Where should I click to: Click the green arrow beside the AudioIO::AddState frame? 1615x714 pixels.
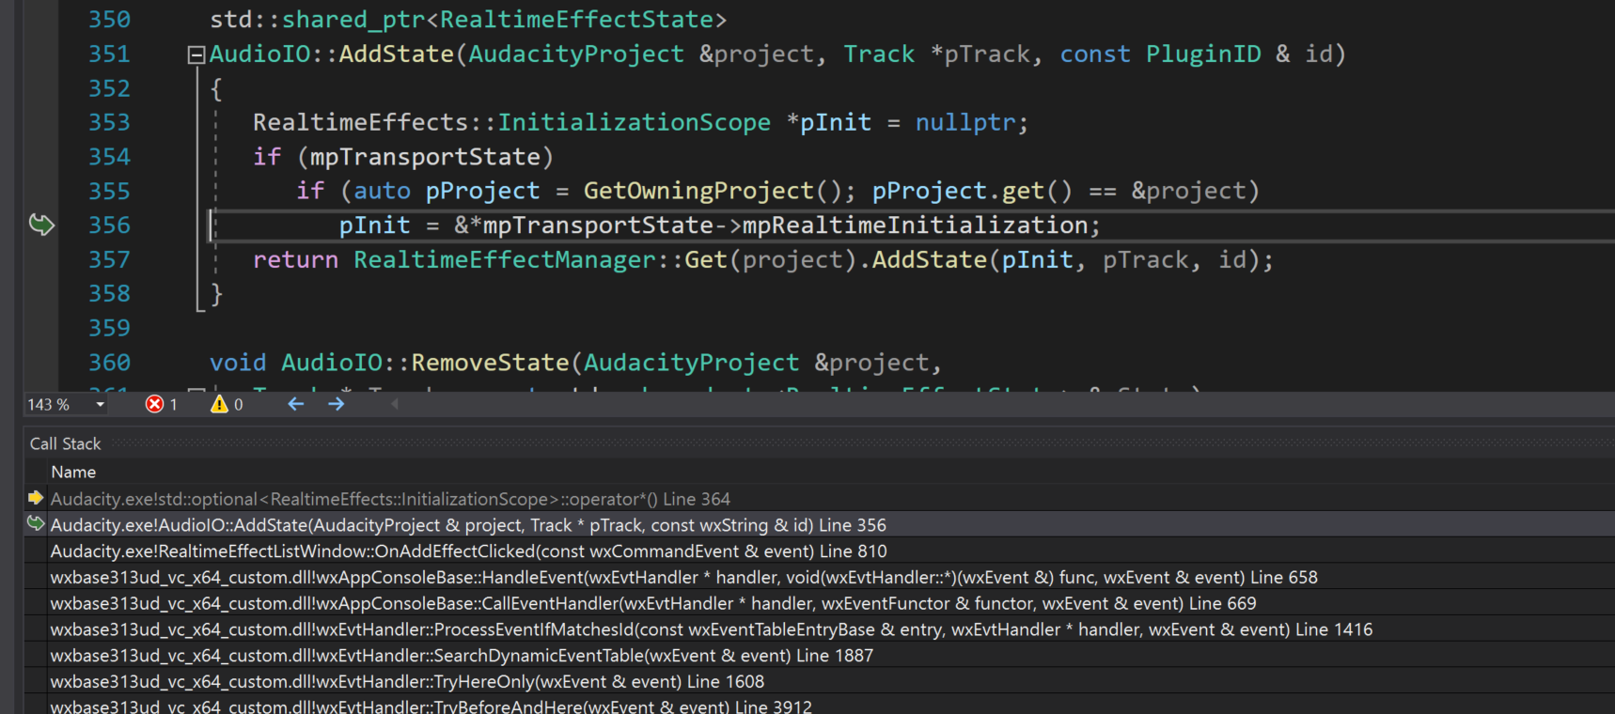pyautogui.click(x=36, y=524)
